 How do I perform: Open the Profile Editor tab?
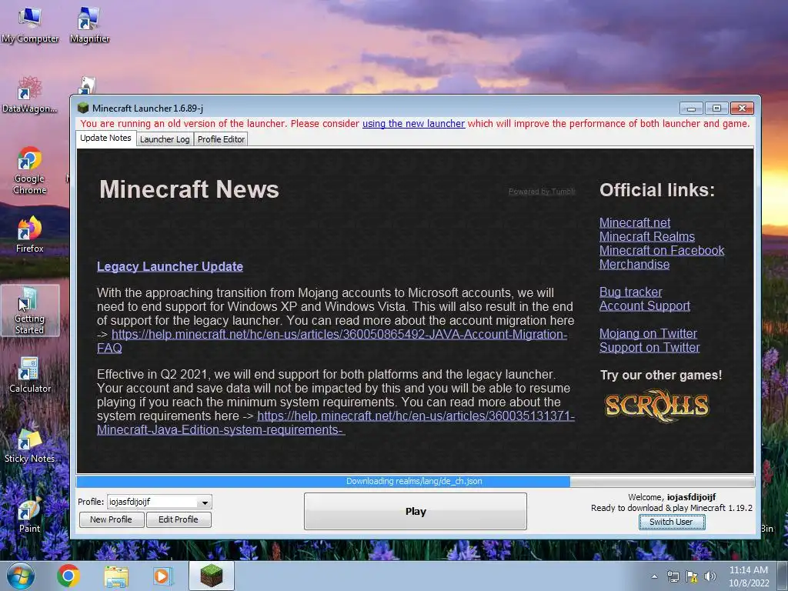click(x=221, y=139)
